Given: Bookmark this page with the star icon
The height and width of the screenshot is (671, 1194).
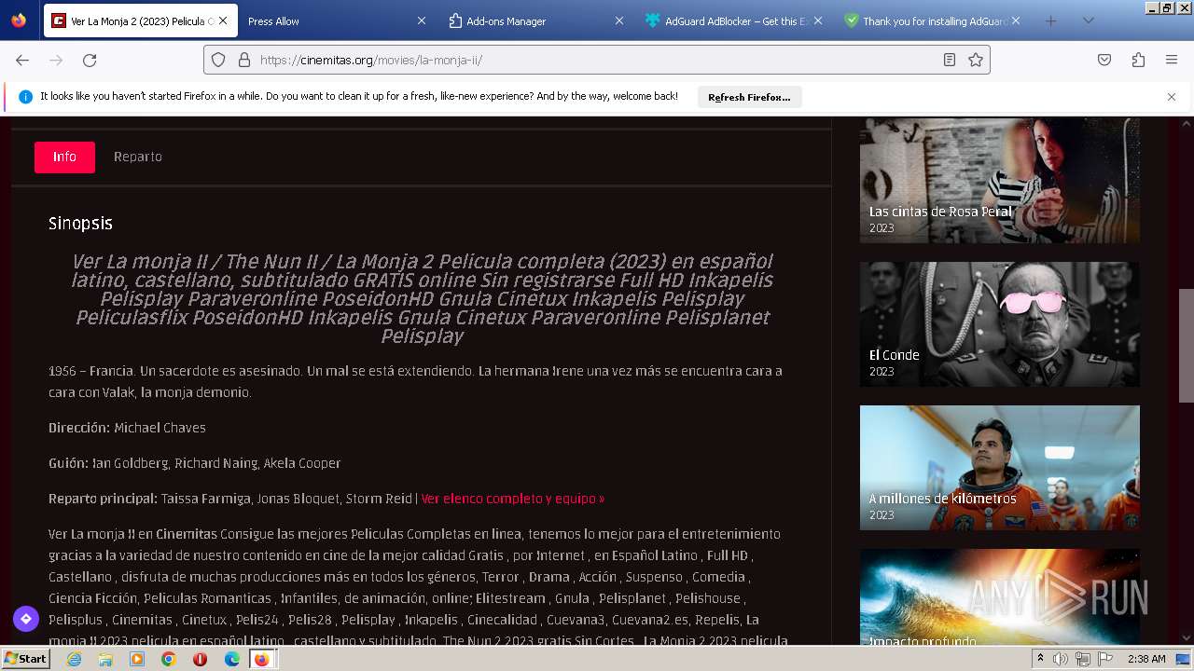Looking at the screenshot, I should pos(976,60).
